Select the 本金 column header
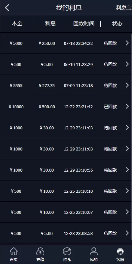This screenshot has width=132, height=264. point(17,24)
